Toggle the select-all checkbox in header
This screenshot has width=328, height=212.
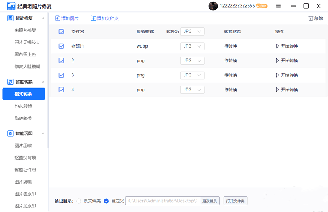[x=61, y=32]
